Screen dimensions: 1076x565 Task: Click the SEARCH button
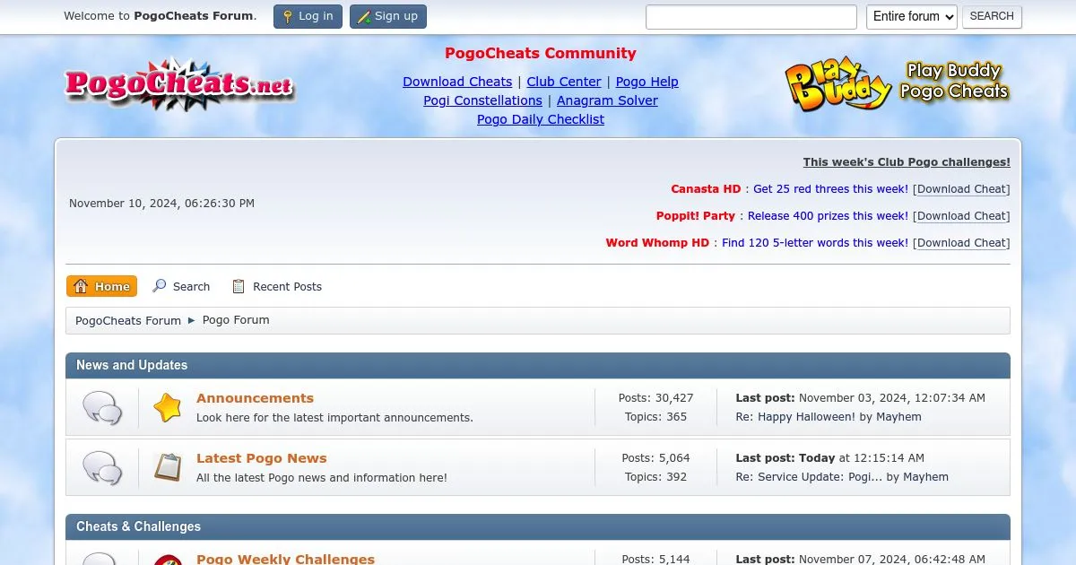click(x=992, y=16)
